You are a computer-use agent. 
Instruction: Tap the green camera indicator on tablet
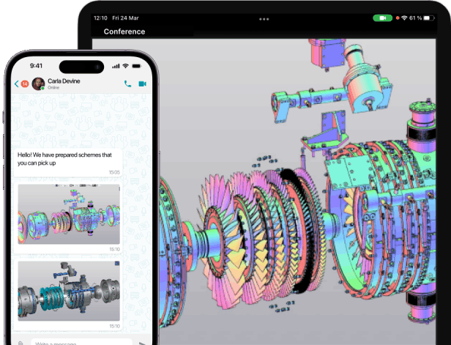(x=382, y=18)
